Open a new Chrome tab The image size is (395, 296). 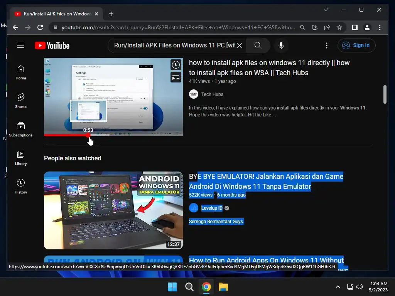[x=111, y=14]
